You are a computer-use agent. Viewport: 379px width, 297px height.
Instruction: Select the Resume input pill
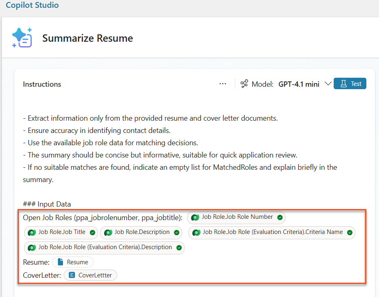click(73, 262)
